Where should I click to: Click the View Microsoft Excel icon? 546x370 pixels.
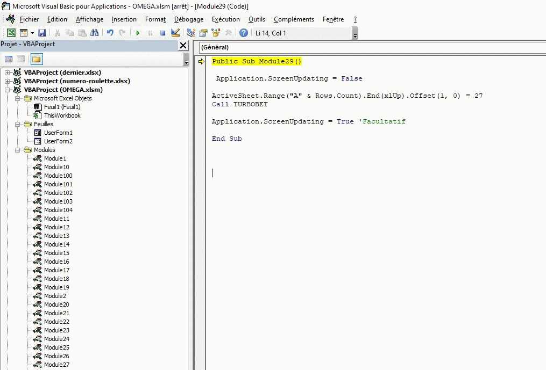pyautogui.click(x=11, y=33)
